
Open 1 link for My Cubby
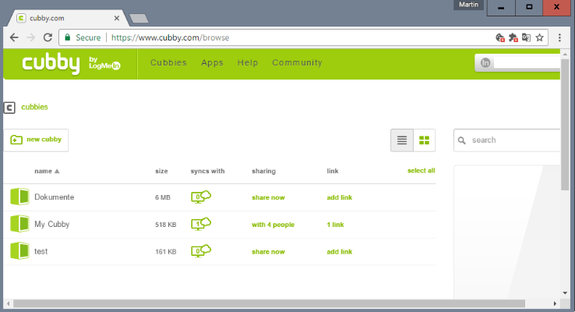(x=335, y=225)
